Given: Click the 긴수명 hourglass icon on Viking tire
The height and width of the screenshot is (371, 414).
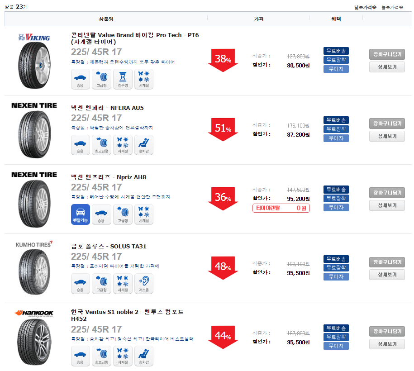Looking at the screenshot, I should click(x=123, y=79).
